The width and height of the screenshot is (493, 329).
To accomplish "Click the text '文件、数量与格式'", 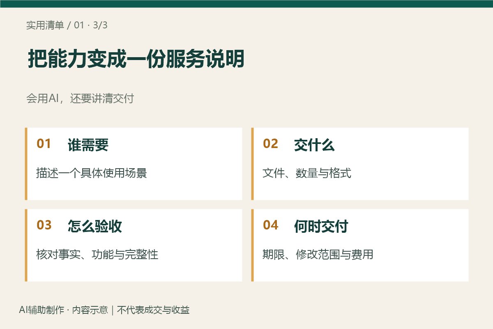I will [307, 173].
